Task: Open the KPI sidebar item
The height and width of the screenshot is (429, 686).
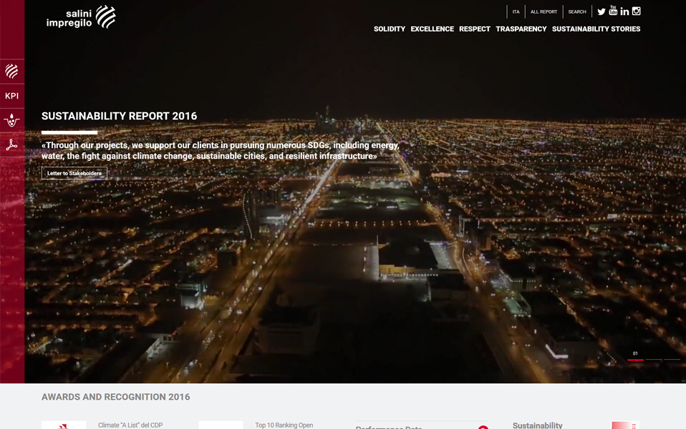Action: tap(12, 96)
